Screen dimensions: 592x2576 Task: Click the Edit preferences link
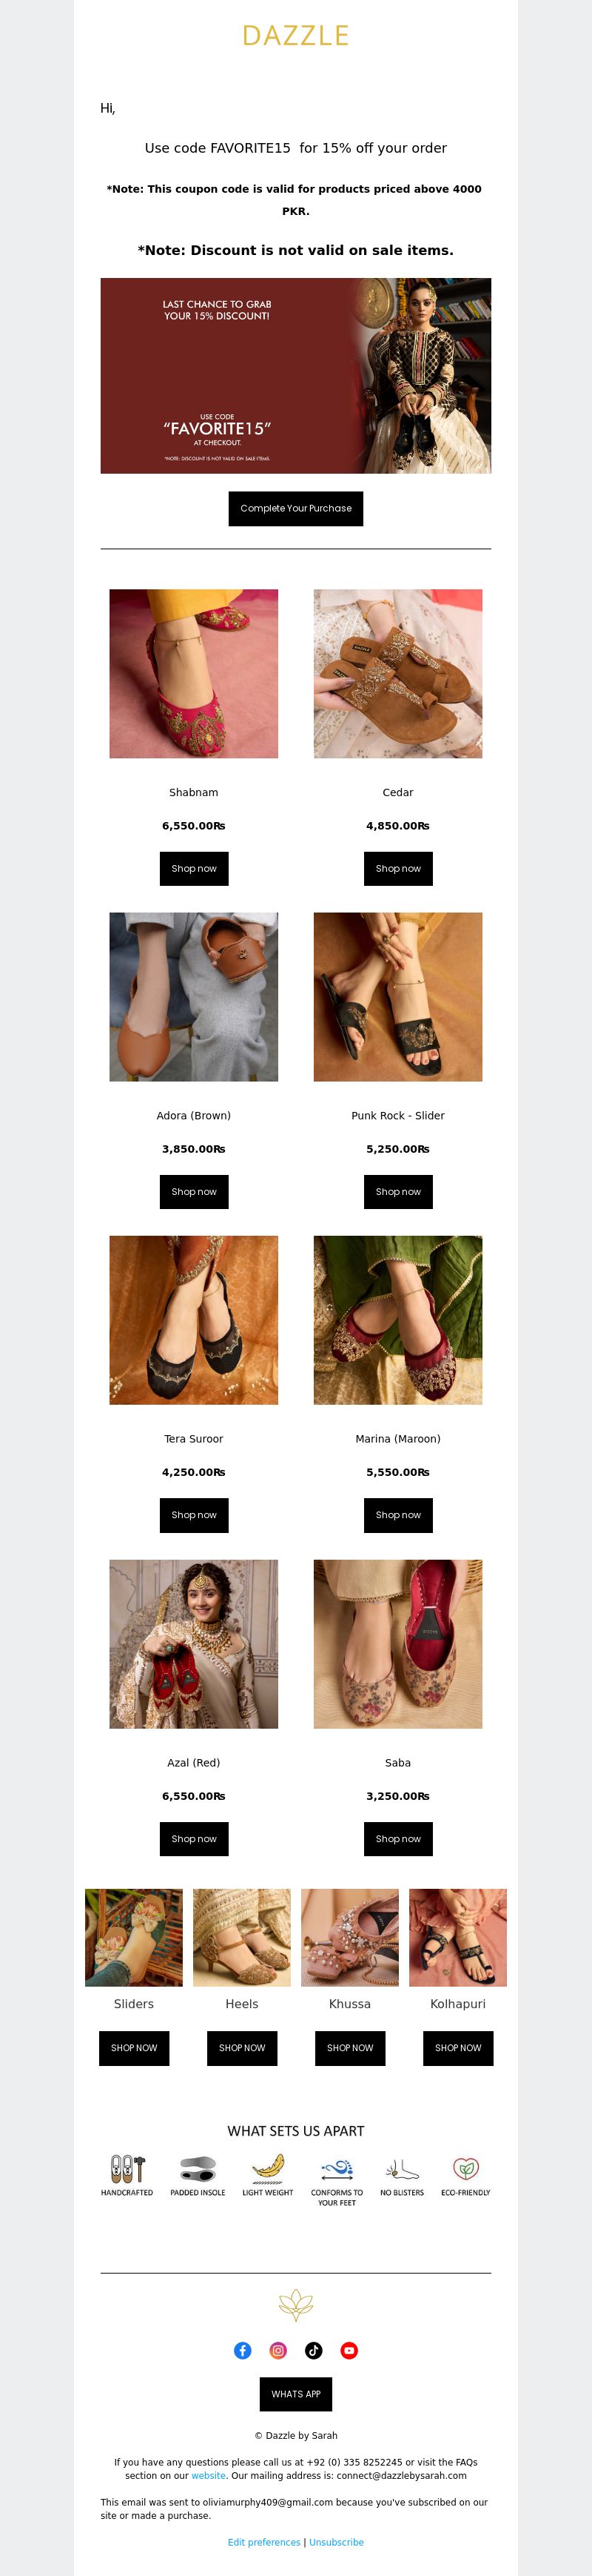coord(263,2541)
